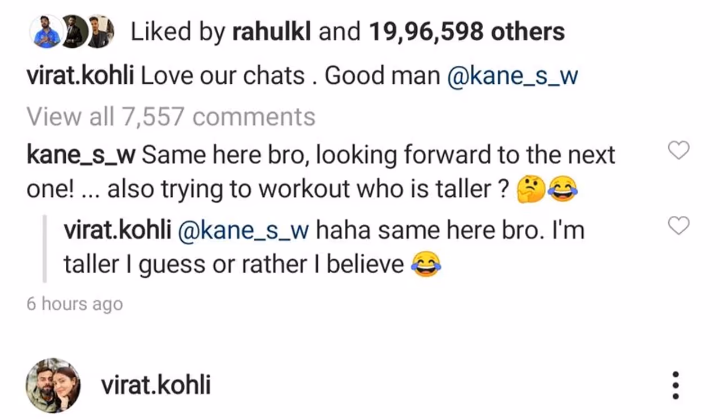Tap virat.kohli username in the reply

(x=117, y=230)
